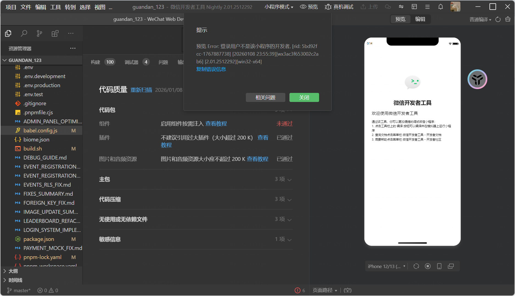Open the pnpm-lock.yaml file
Screen dimensions: 515x296
tap(41, 257)
